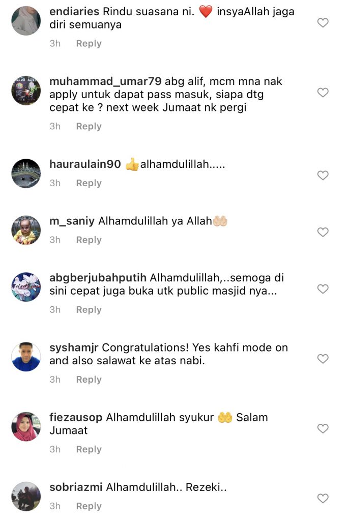This screenshot has width=349, height=521.
Task: Open syshamjr's profile avatar
Action: (26, 357)
